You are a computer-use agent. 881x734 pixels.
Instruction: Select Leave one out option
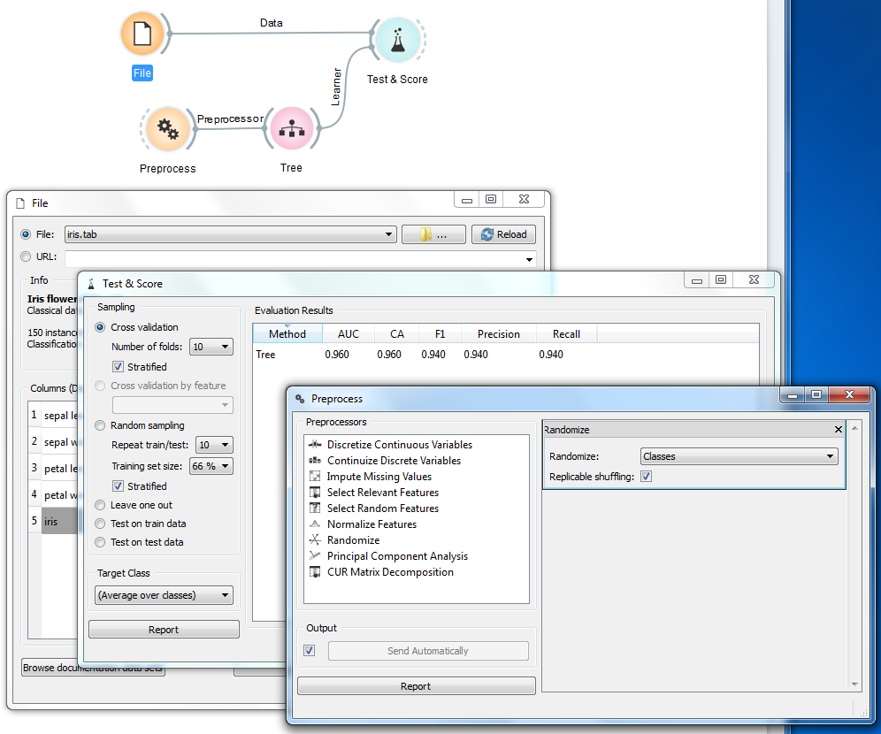pyautogui.click(x=100, y=505)
